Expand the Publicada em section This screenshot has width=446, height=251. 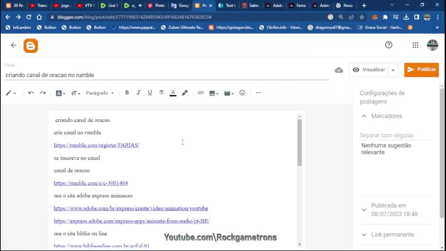[x=364, y=210]
